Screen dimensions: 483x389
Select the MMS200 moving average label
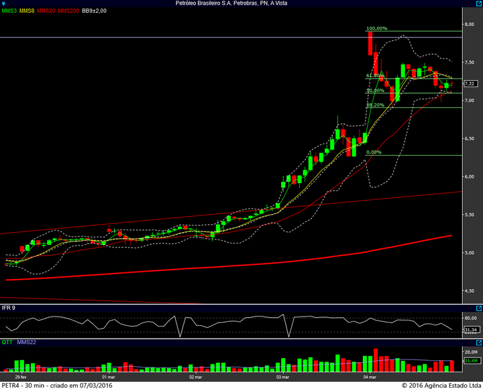click(68, 11)
